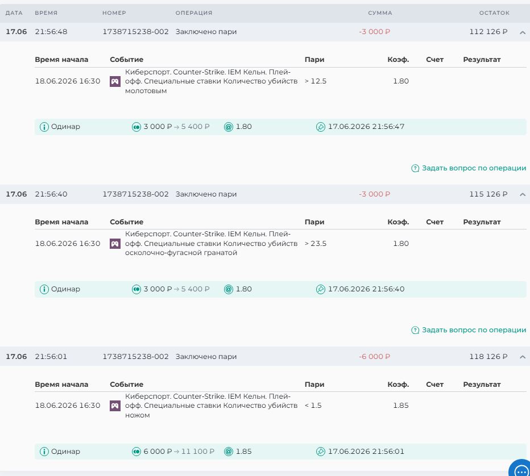The image size is (530, 476).
Task: Click the bet value < 1.5
Action: [313, 406]
